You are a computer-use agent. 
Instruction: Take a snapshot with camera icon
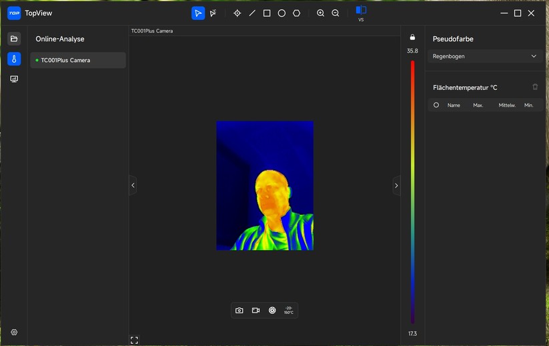(239, 310)
